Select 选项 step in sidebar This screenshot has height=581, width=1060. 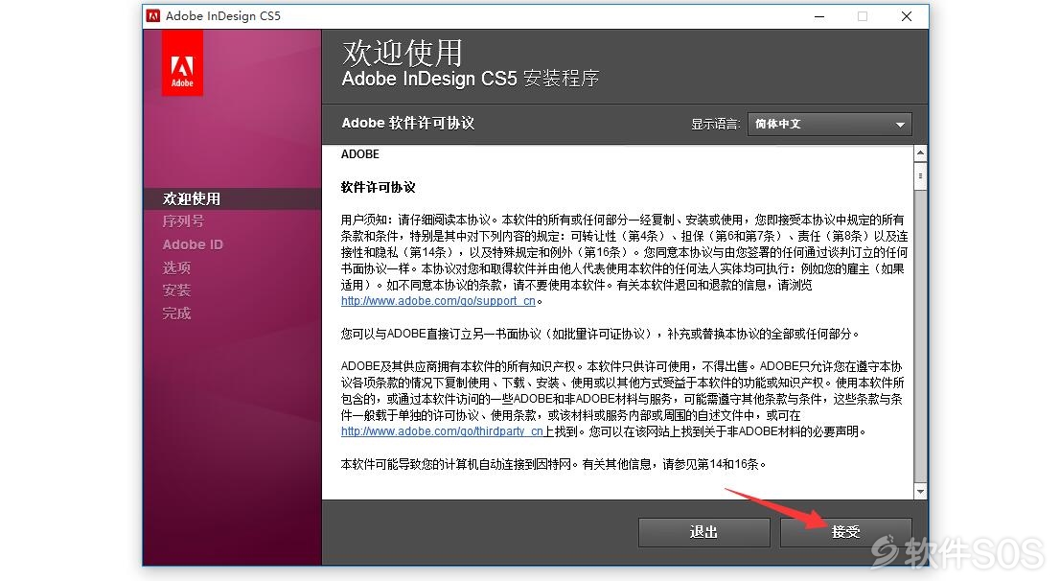(176, 267)
